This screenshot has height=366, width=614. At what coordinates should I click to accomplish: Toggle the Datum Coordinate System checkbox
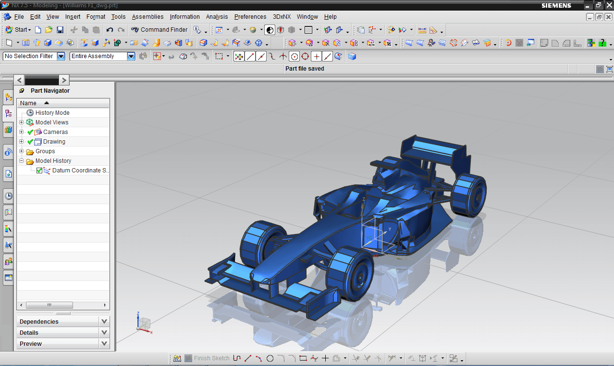click(39, 171)
